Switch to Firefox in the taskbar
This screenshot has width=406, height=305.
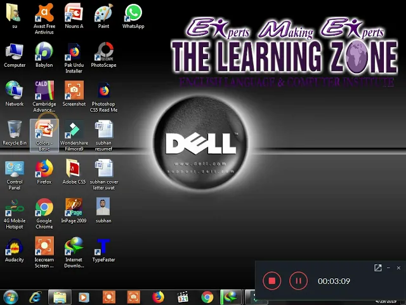158,297
